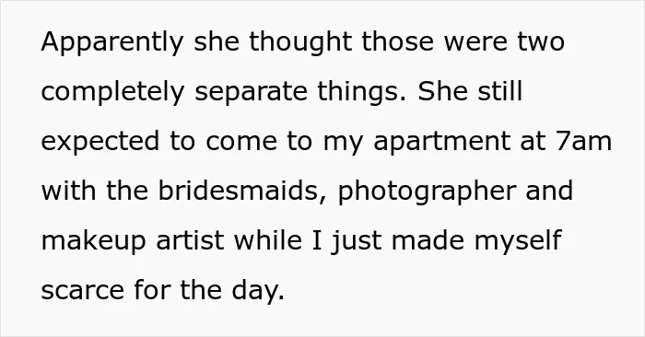Click the word "while" in the fifth line
The height and width of the screenshot is (337, 645).
click(x=268, y=239)
